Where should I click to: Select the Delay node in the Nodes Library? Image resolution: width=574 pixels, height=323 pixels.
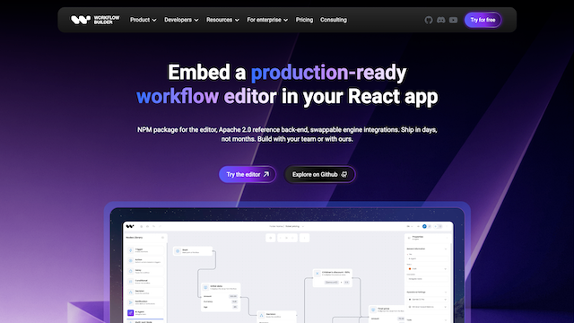coord(145,271)
